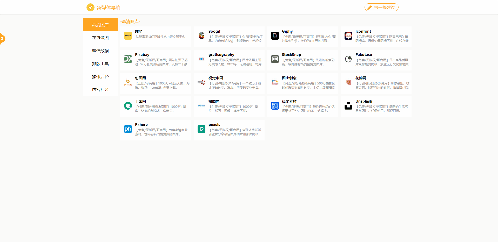Open the 花瓣网 title link
This screenshot has height=242, width=498.
click(x=361, y=78)
